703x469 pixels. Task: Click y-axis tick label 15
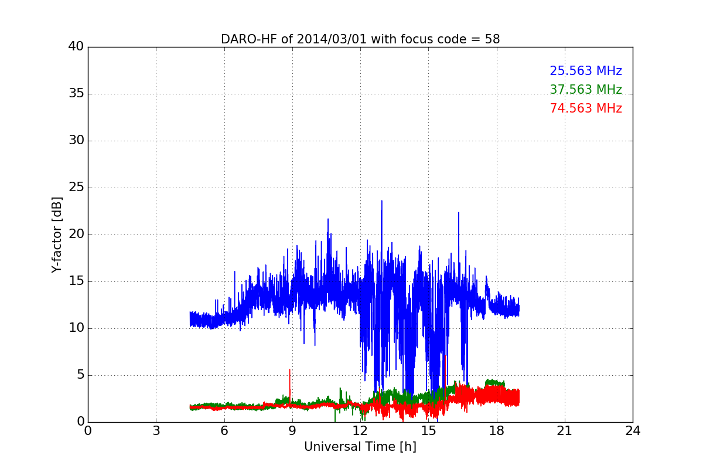coord(76,281)
